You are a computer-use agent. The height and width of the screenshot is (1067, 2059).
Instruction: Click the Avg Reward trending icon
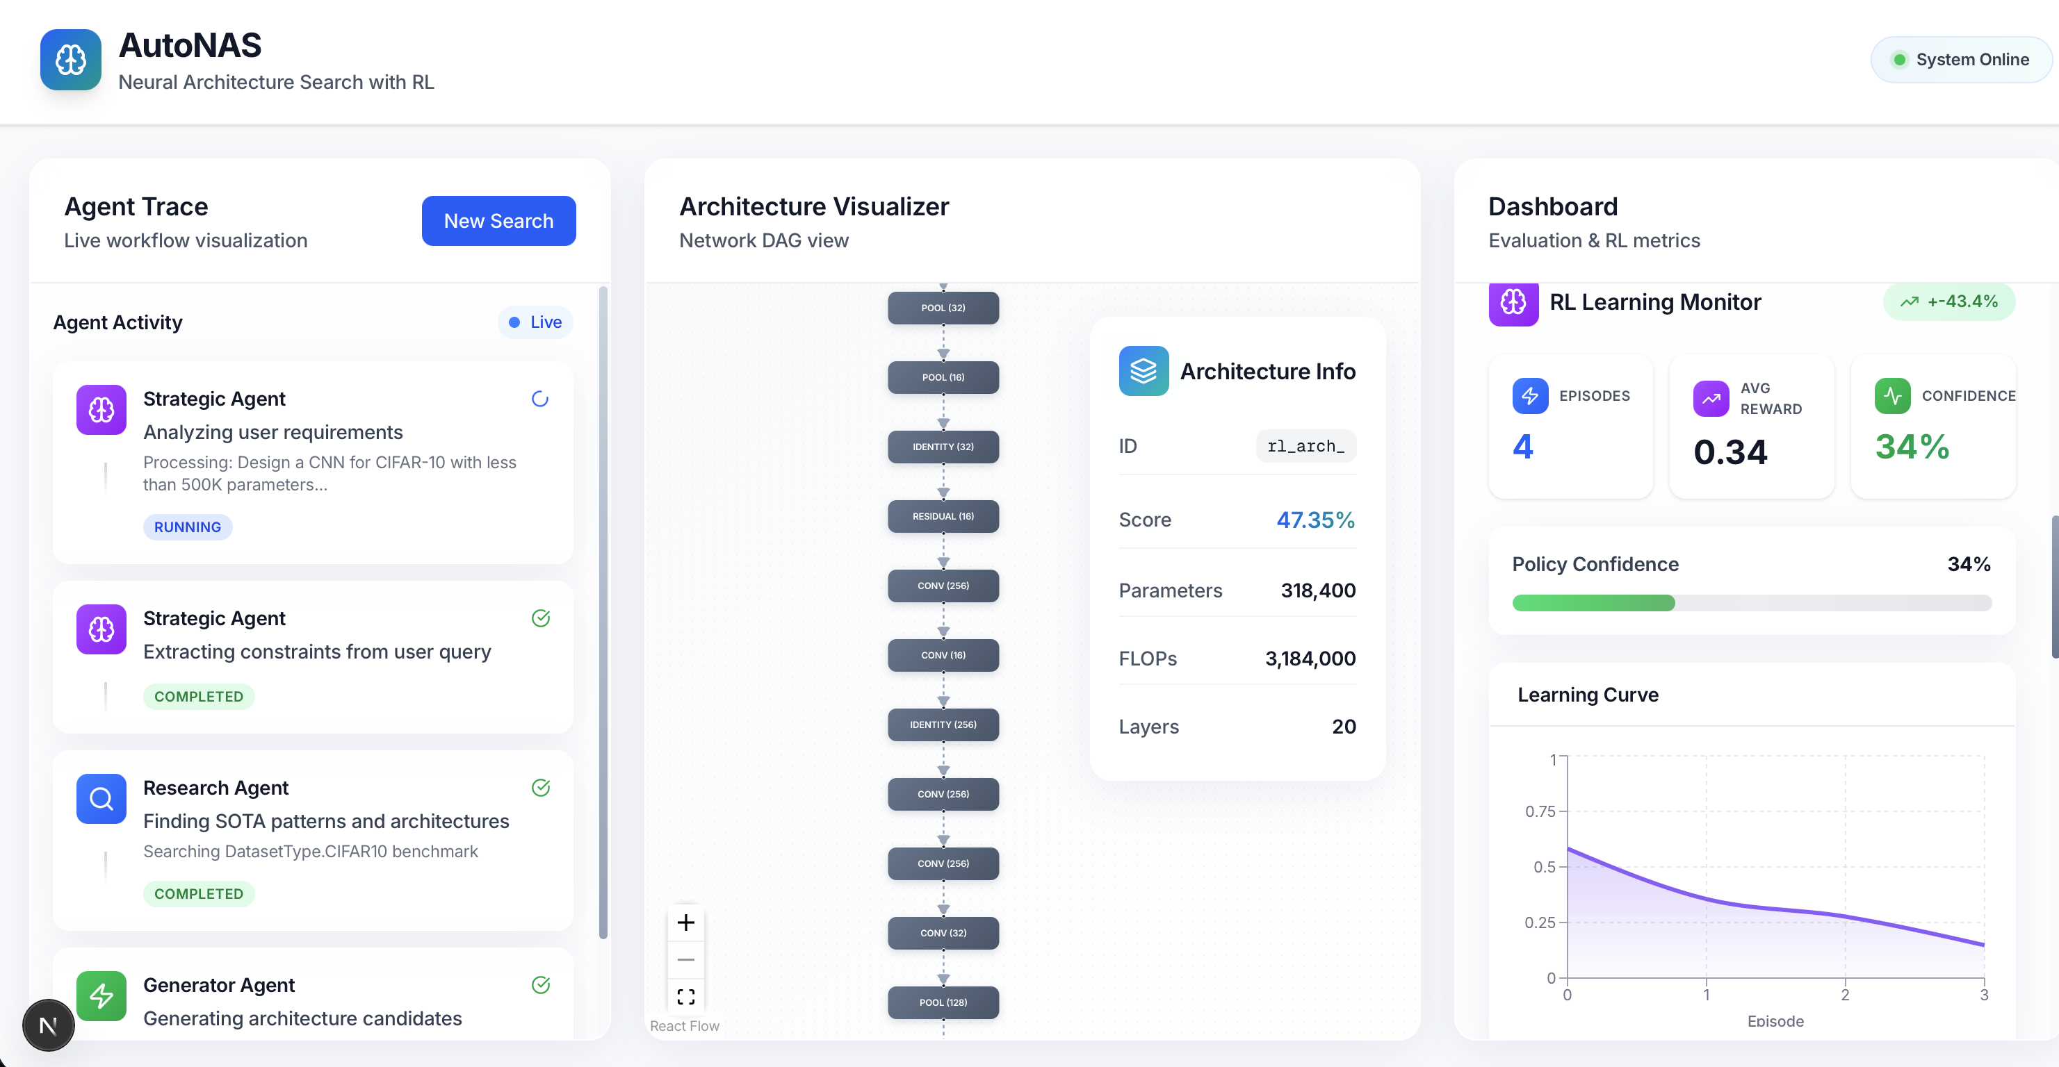click(1711, 398)
